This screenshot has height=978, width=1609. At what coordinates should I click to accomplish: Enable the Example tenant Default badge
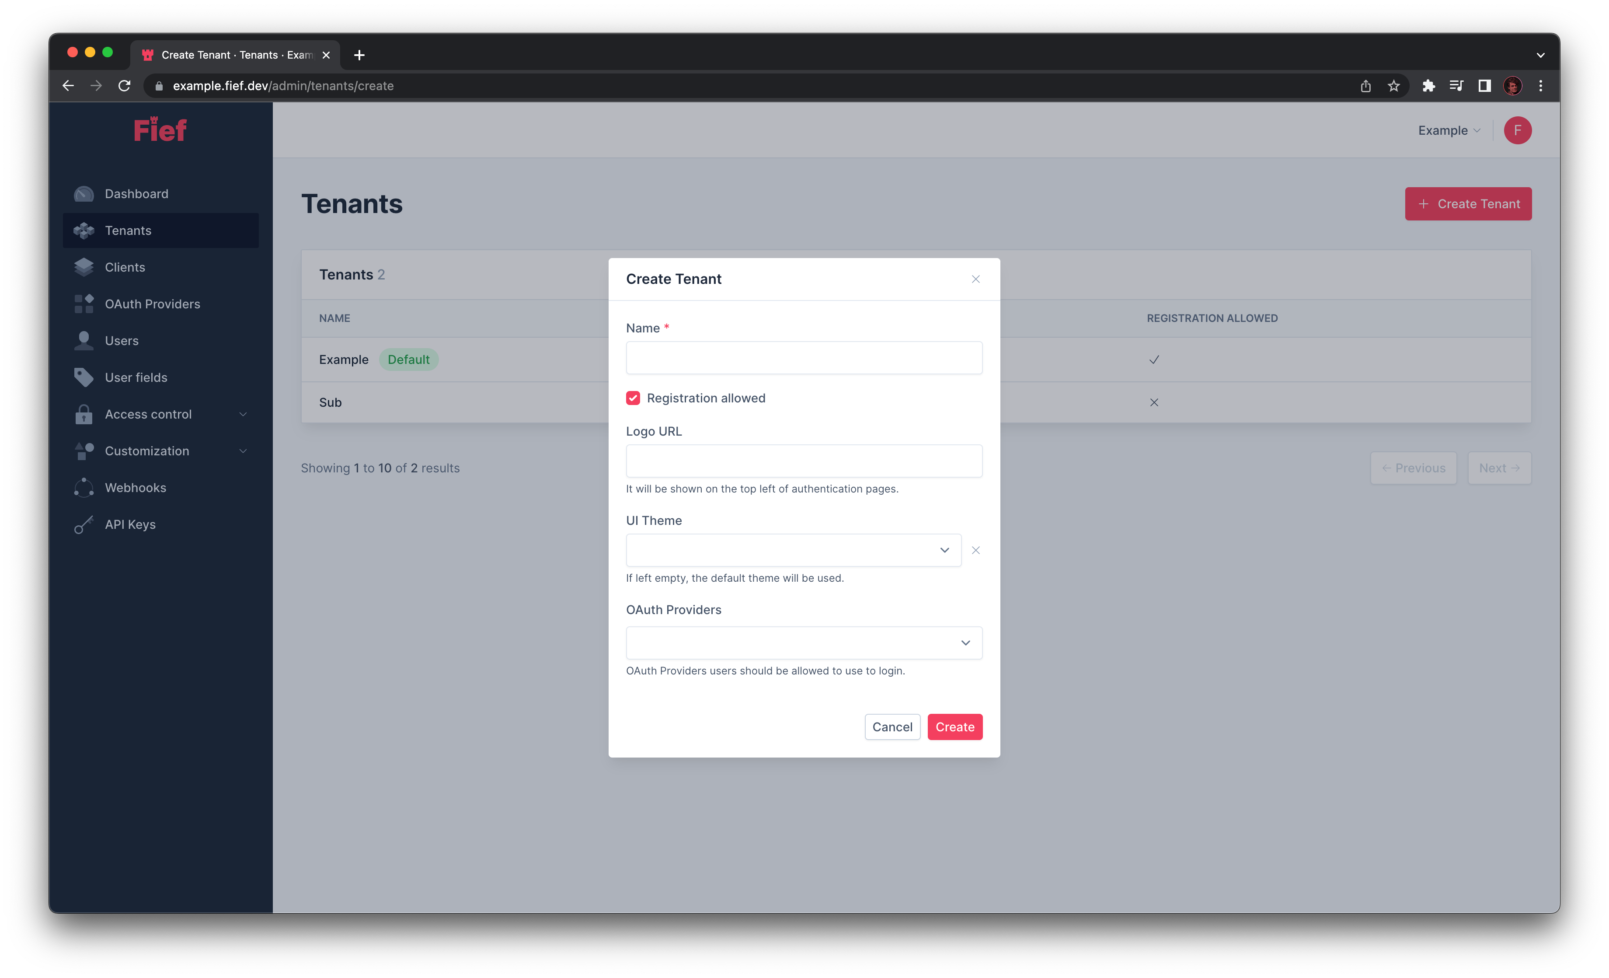(x=408, y=360)
